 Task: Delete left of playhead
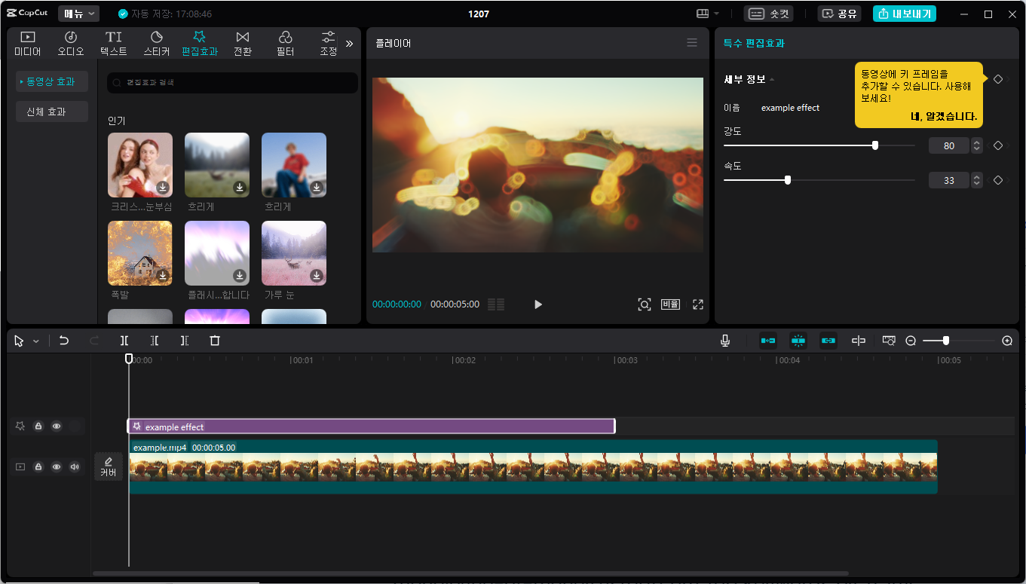point(155,341)
